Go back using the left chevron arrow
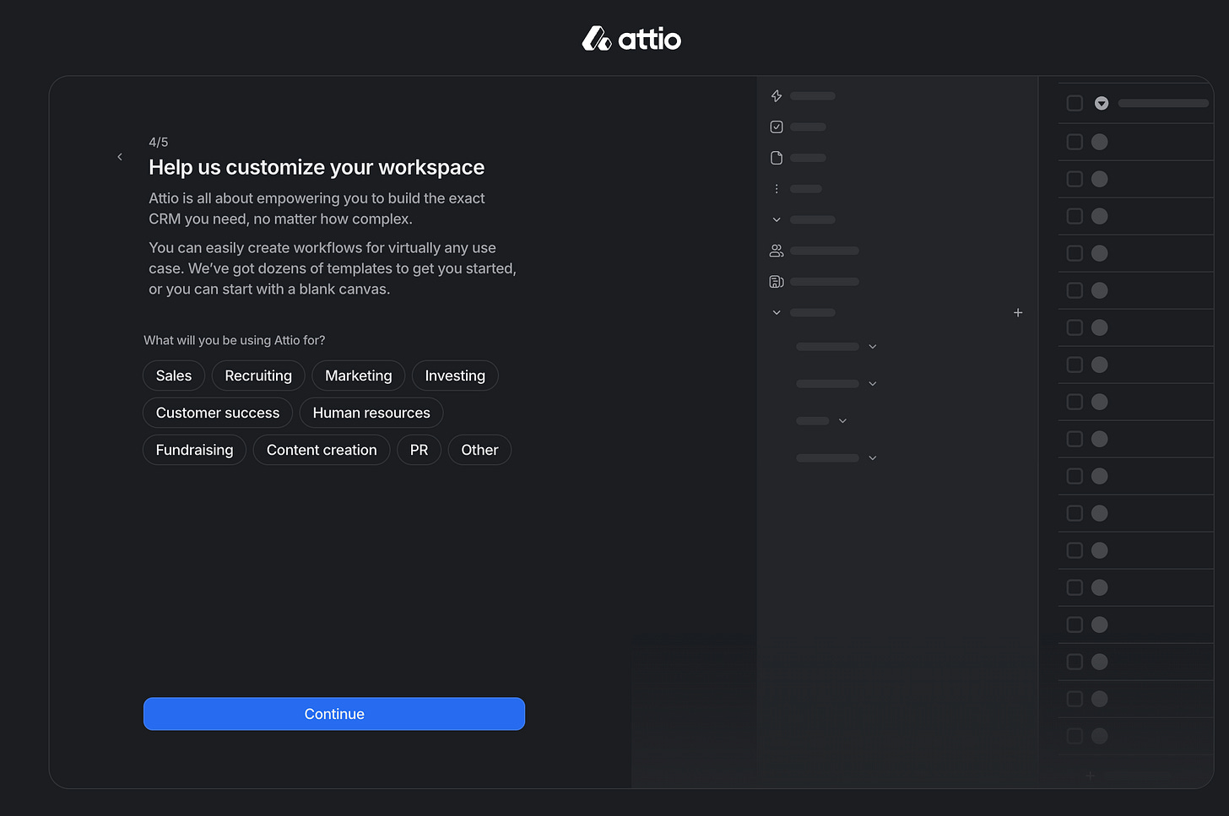The height and width of the screenshot is (816, 1229). click(120, 157)
